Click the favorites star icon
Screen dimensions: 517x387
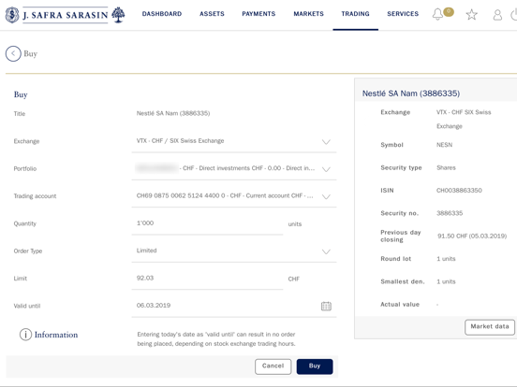(471, 14)
